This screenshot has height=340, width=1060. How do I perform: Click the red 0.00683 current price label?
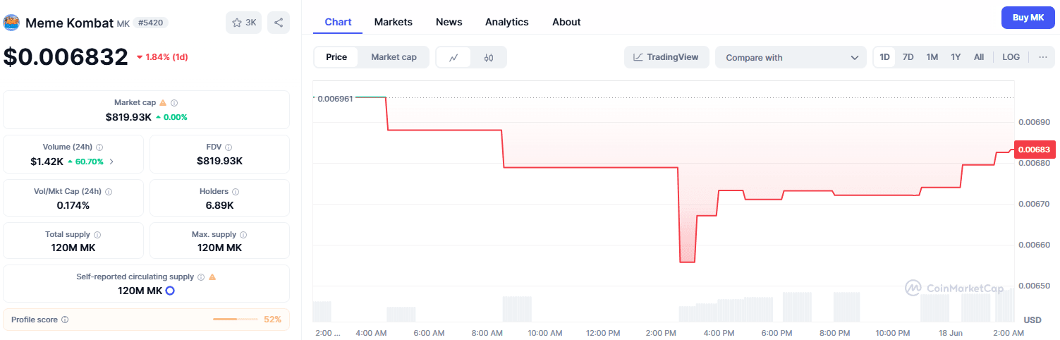pyautogui.click(x=1035, y=150)
